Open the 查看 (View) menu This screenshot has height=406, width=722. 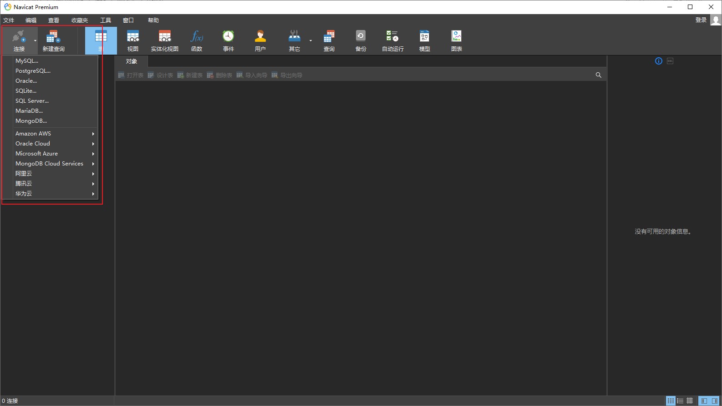(54, 20)
